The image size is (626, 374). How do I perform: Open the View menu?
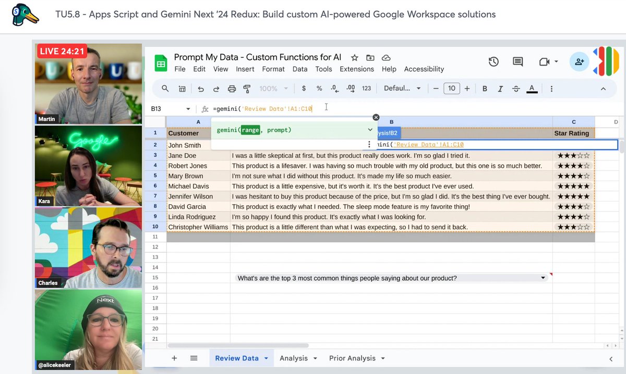click(x=221, y=69)
